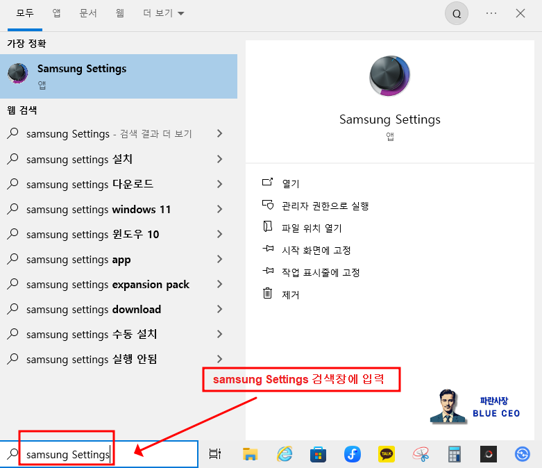Click the Task View taskbar icon
Image resolution: width=542 pixels, height=468 pixels.
pyautogui.click(x=215, y=454)
